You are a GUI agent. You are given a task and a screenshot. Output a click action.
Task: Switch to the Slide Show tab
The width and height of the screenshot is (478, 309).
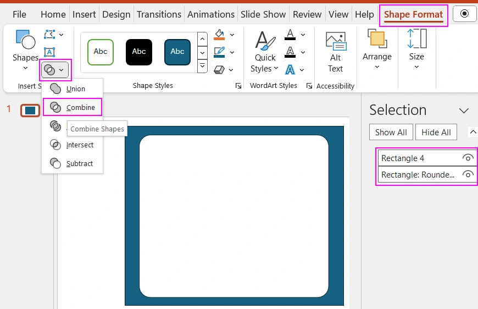263,14
